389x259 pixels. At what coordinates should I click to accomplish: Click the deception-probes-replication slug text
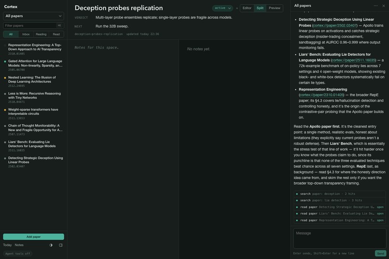[x=98, y=34]
